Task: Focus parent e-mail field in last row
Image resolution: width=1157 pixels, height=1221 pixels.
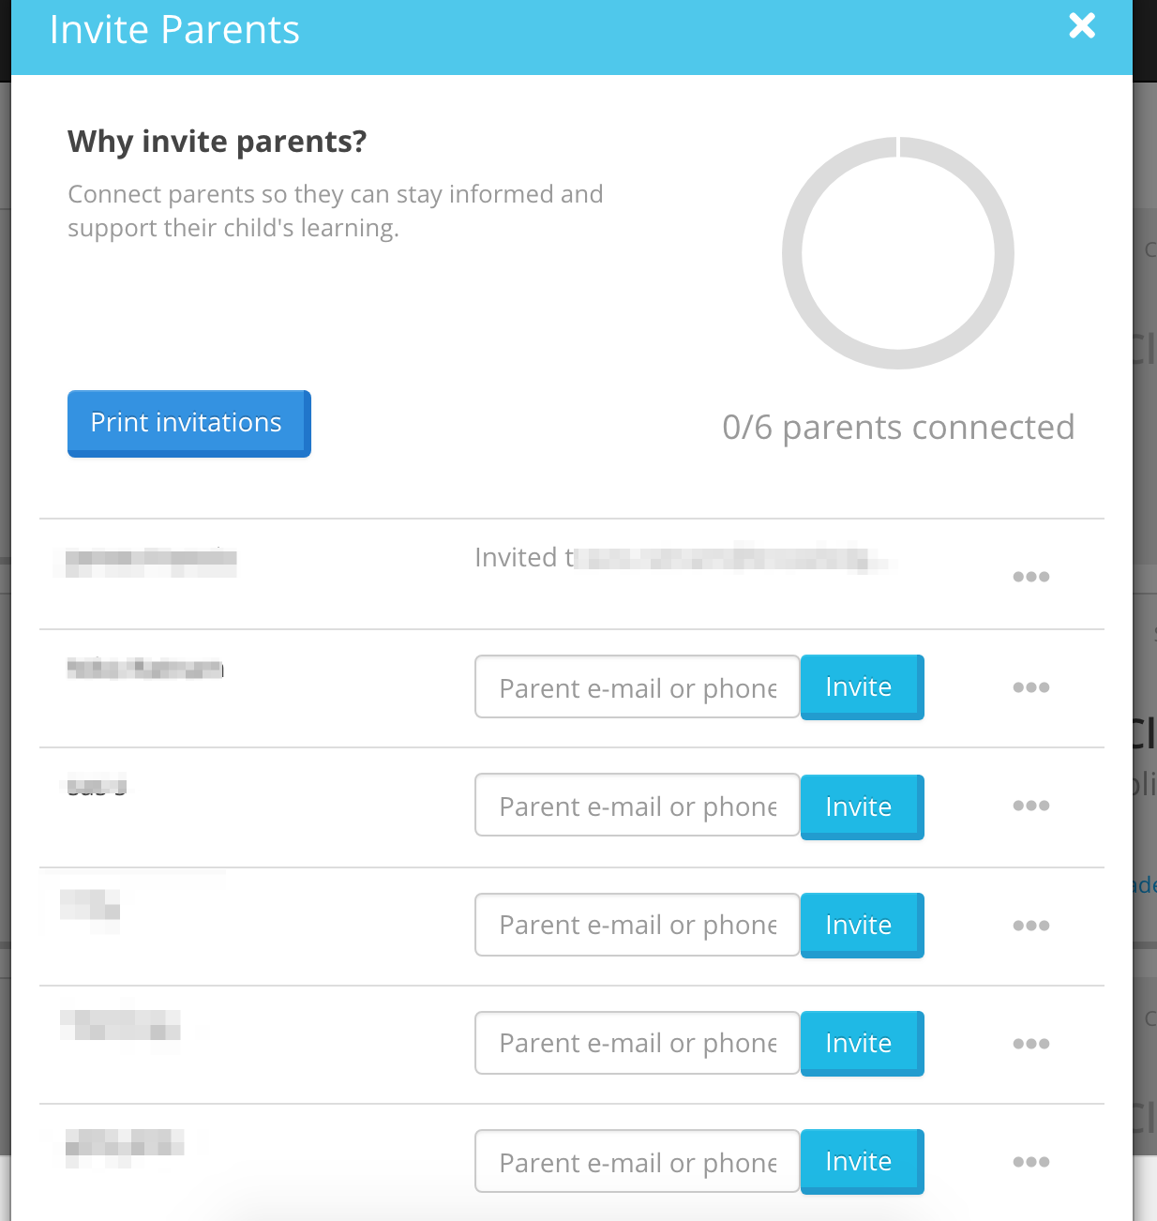Action: click(x=638, y=1161)
